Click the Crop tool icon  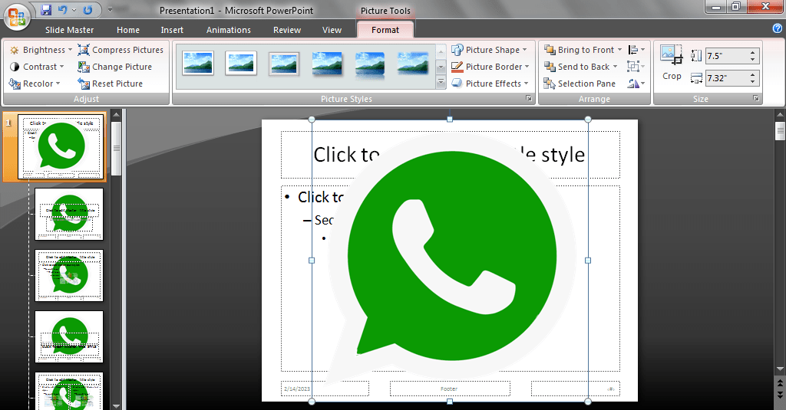[x=672, y=56]
